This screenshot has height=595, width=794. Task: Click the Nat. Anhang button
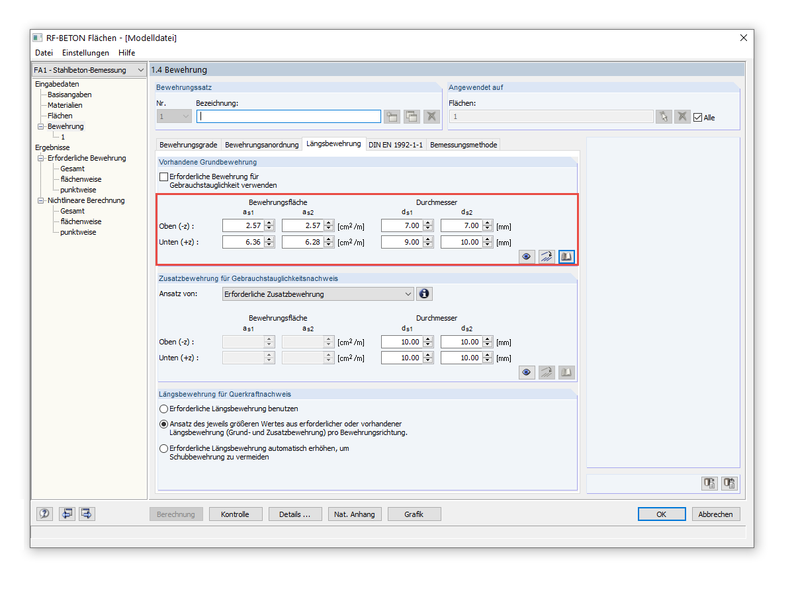(x=355, y=514)
